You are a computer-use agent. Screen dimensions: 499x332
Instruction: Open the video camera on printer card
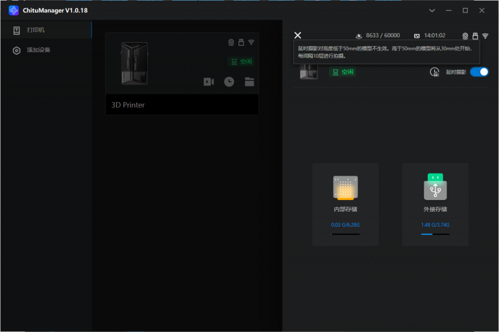(x=209, y=82)
